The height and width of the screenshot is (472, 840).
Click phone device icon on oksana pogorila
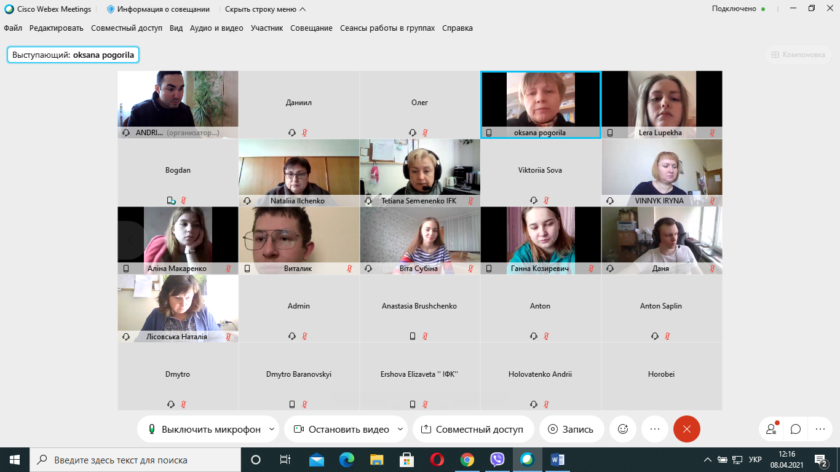pos(489,133)
